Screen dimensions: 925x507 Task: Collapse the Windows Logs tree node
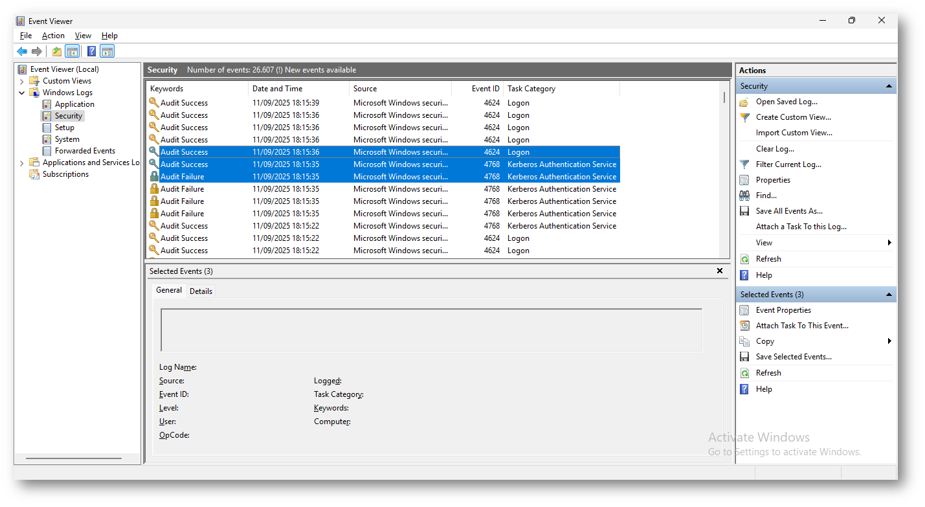click(21, 93)
